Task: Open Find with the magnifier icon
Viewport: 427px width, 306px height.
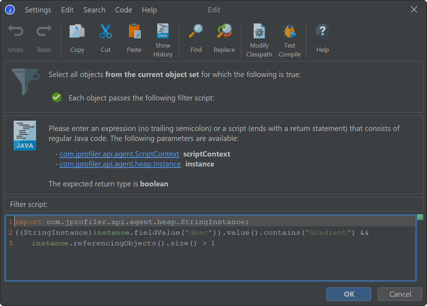Action: (196, 31)
